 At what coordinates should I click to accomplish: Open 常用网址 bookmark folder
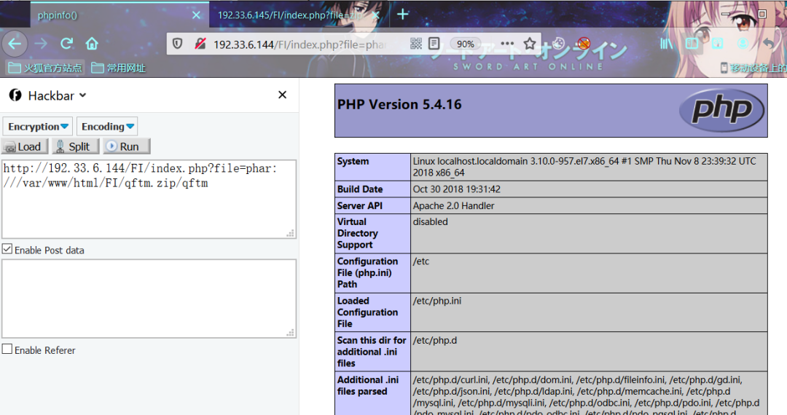tap(119, 68)
